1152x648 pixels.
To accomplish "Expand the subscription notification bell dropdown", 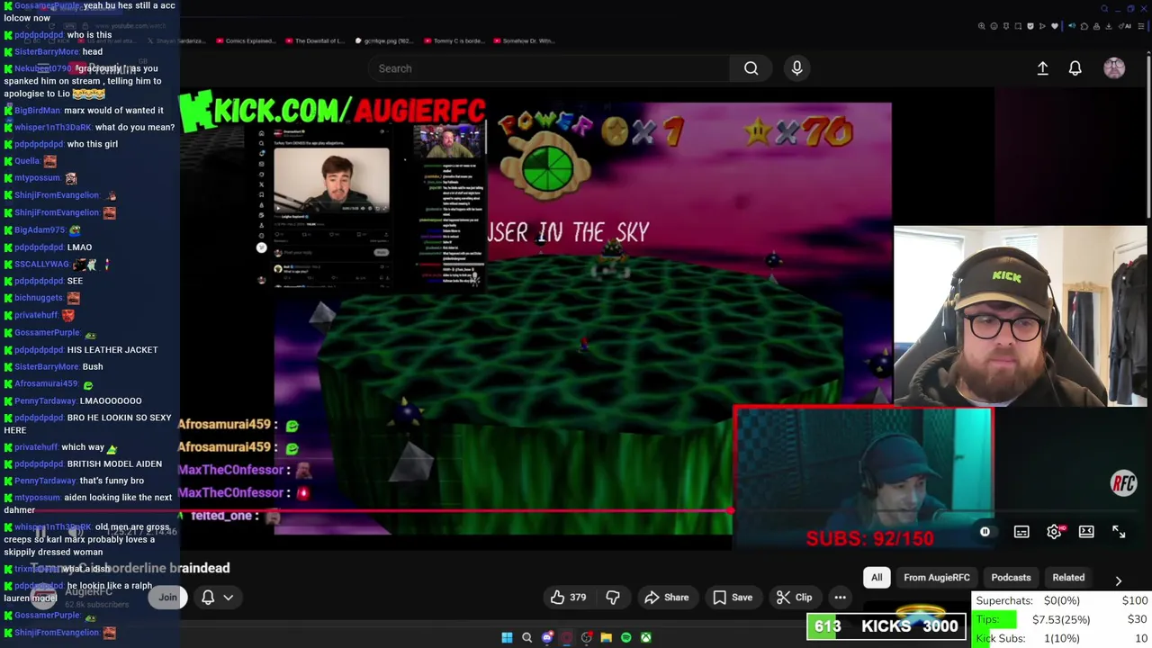I will click(217, 598).
